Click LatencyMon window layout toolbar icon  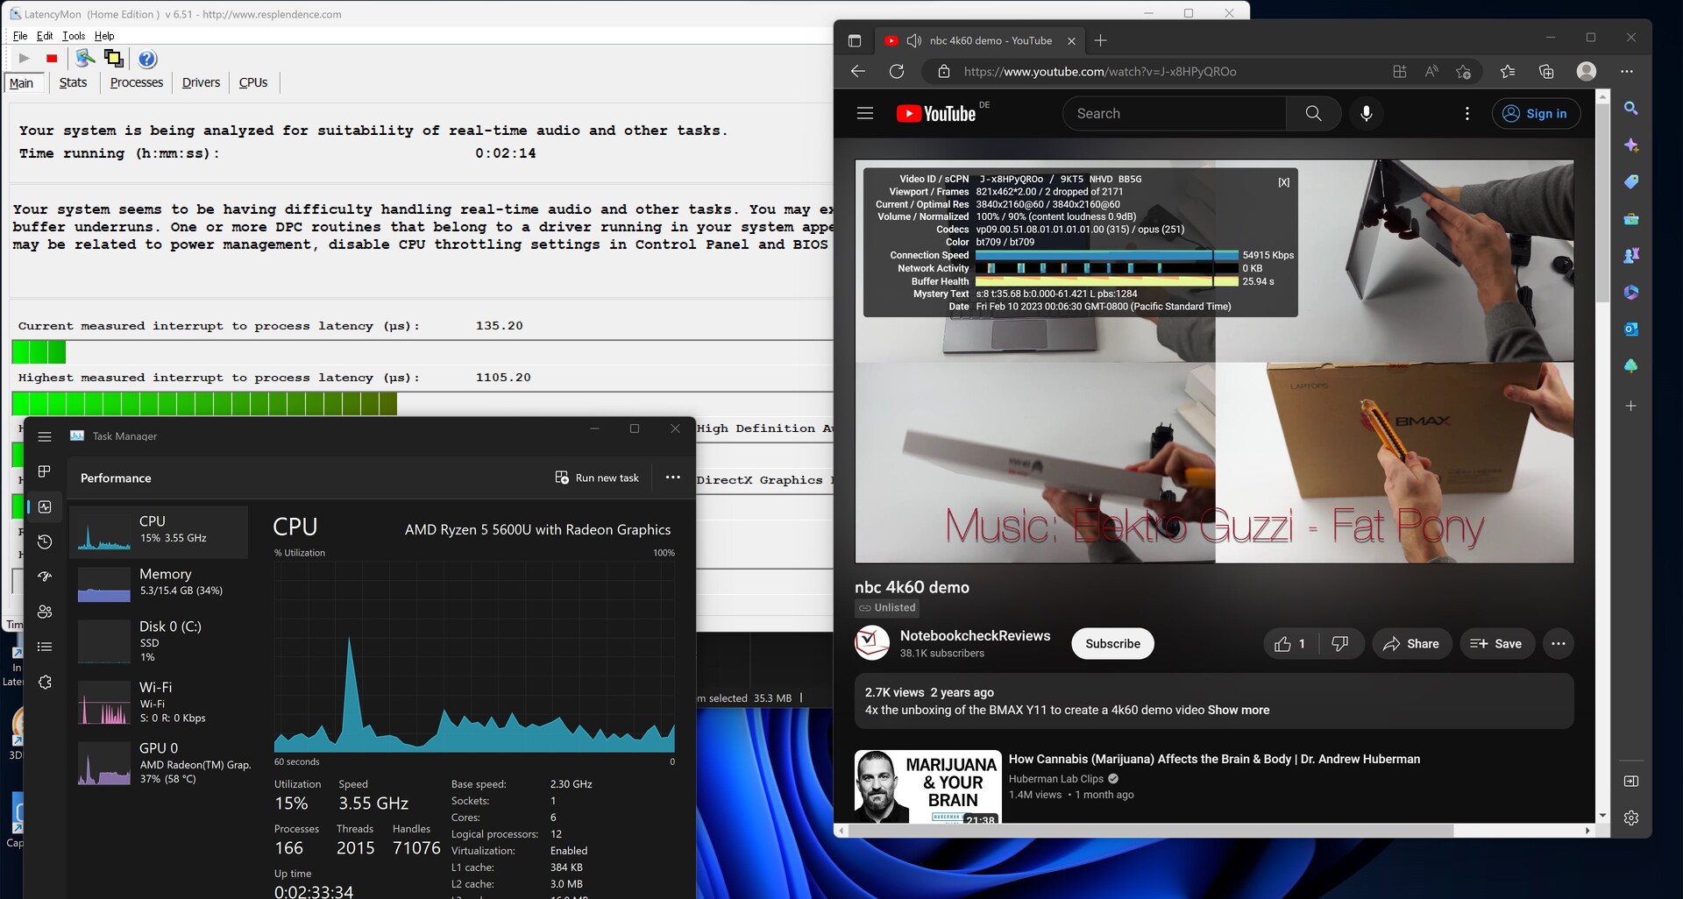coord(113,59)
